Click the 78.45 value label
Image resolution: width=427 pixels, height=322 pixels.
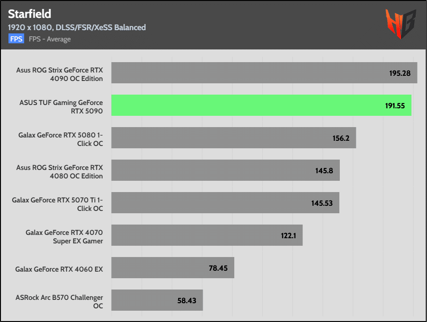218,268
